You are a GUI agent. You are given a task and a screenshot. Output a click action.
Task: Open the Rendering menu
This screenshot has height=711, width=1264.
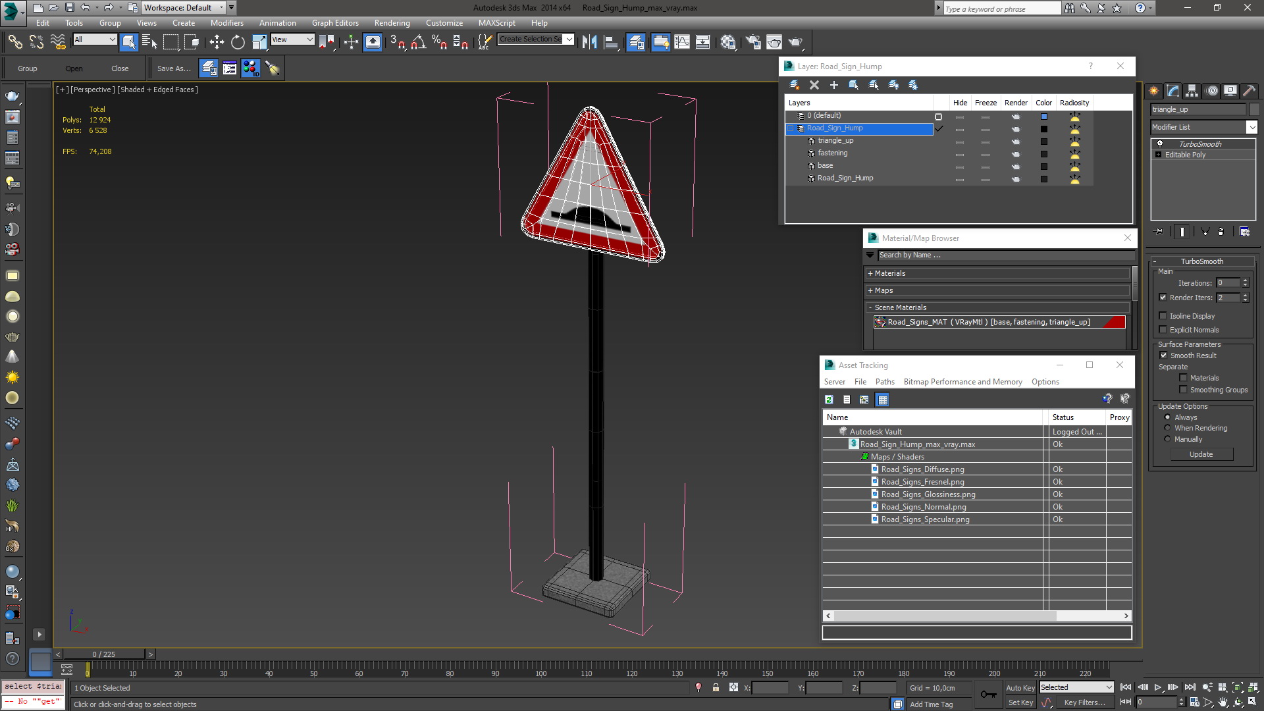click(392, 22)
